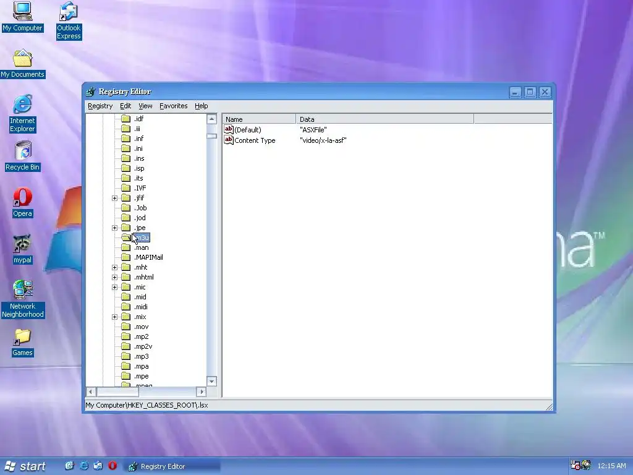
Task: Open the Registry menu
Action: point(100,106)
